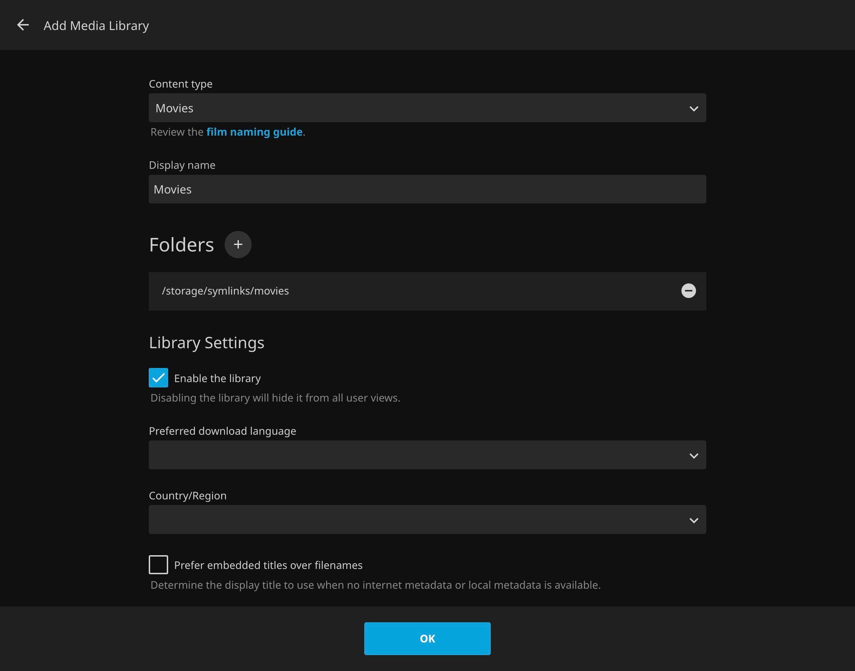Click the Content type chevron arrow
This screenshot has width=855, height=671.
coord(694,108)
